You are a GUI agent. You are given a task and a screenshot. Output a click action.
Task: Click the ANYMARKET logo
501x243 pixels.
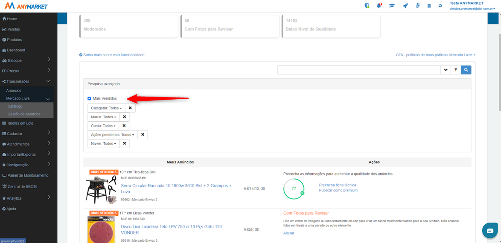point(26,6)
